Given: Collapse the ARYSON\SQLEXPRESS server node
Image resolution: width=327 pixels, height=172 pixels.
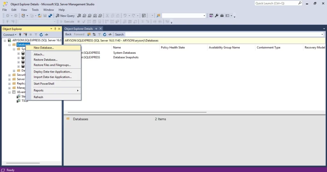Looking at the screenshot, I should [x=5, y=41].
